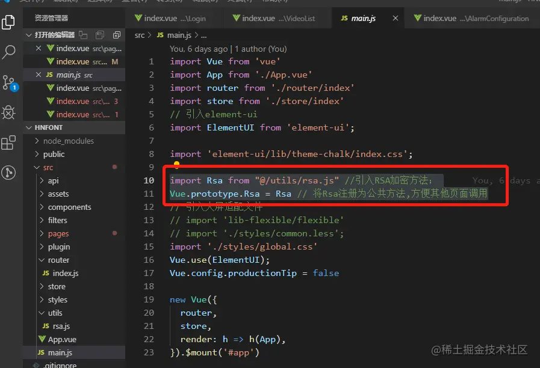Open the Extensions view
Viewport: 540px width, 368px height.
8,143
